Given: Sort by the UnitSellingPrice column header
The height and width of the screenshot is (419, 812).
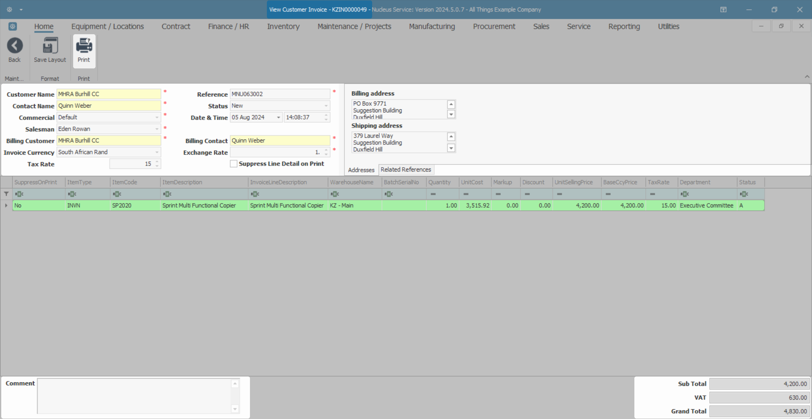Looking at the screenshot, I should [577, 182].
